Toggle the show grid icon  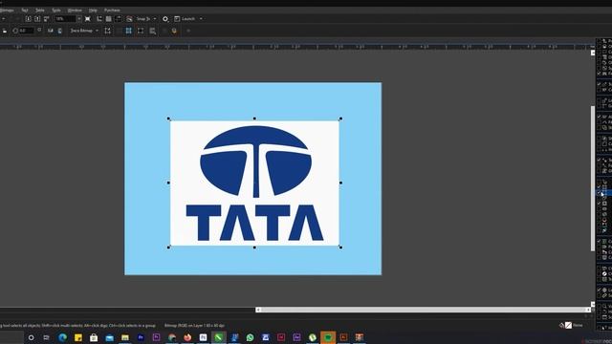(x=108, y=19)
